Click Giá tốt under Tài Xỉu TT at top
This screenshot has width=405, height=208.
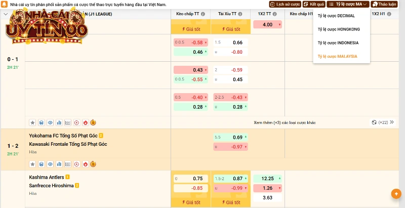click(x=231, y=29)
